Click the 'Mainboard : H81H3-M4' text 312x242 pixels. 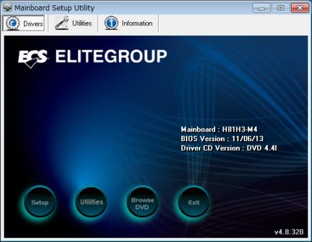coord(219,129)
